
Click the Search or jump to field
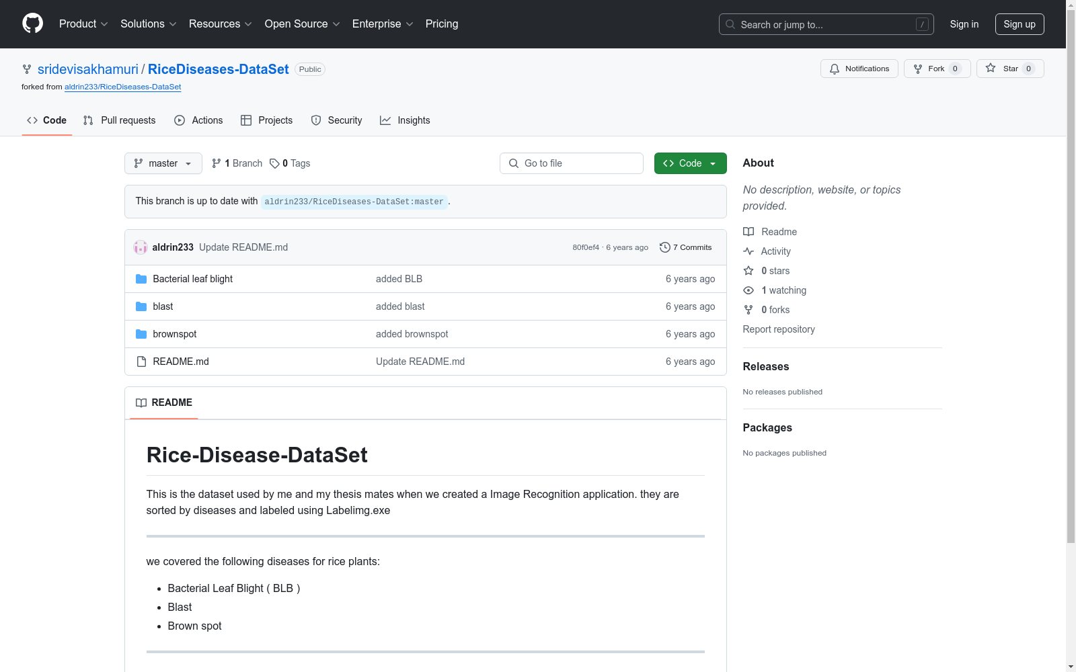click(827, 24)
